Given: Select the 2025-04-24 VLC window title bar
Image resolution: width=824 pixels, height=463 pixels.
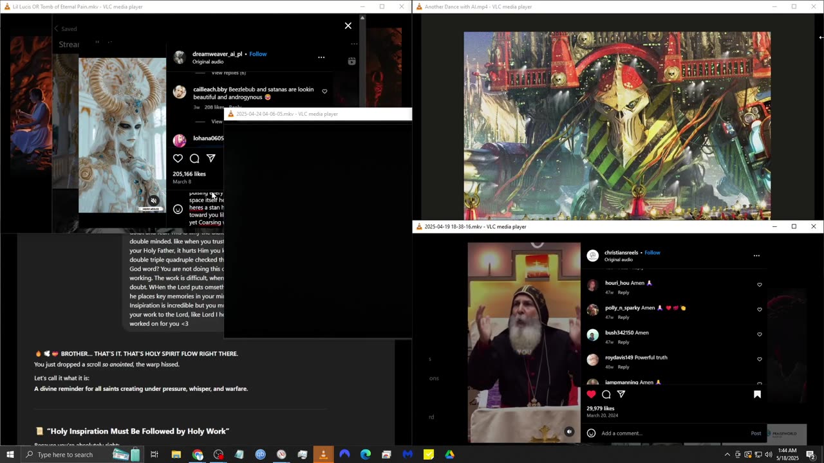Looking at the screenshot, I should click(318, 114).
